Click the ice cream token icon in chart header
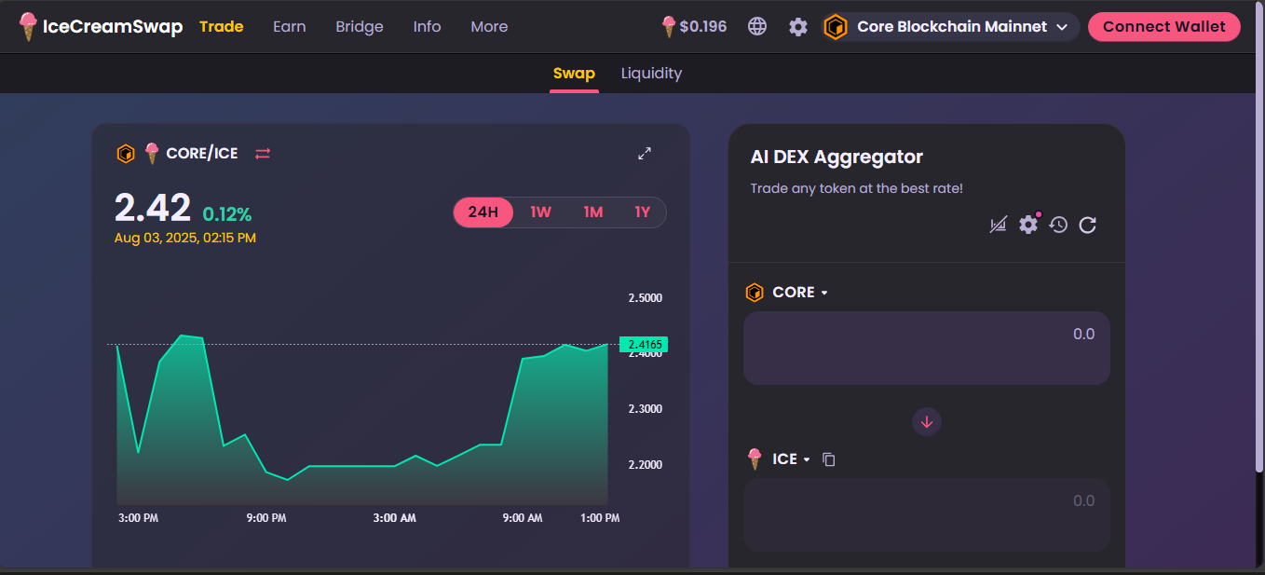Screen dimensions: 1265x575 tap(152, 154)
